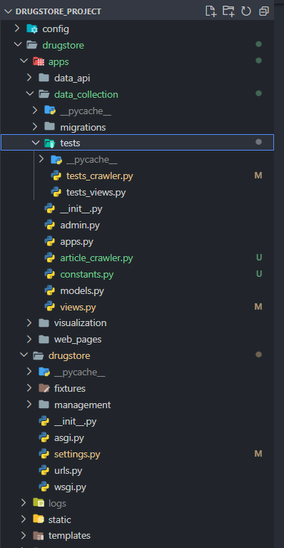Click the templates folder icon

[38, 535]
